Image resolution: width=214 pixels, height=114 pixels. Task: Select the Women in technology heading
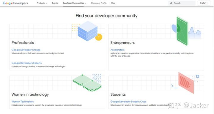point(30,95)
